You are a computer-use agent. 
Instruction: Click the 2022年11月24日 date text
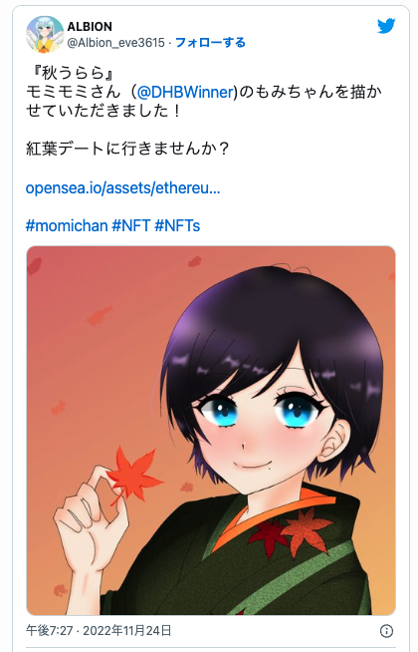[127, 631]
